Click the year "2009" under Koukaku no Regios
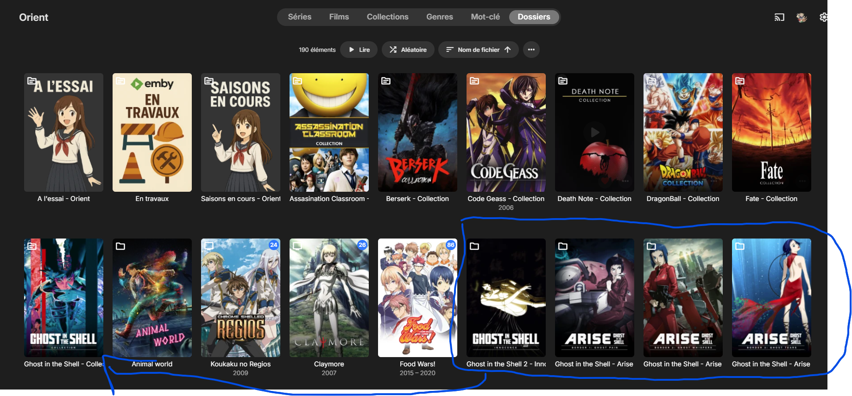The image size is (852, 396). (240, 373)
